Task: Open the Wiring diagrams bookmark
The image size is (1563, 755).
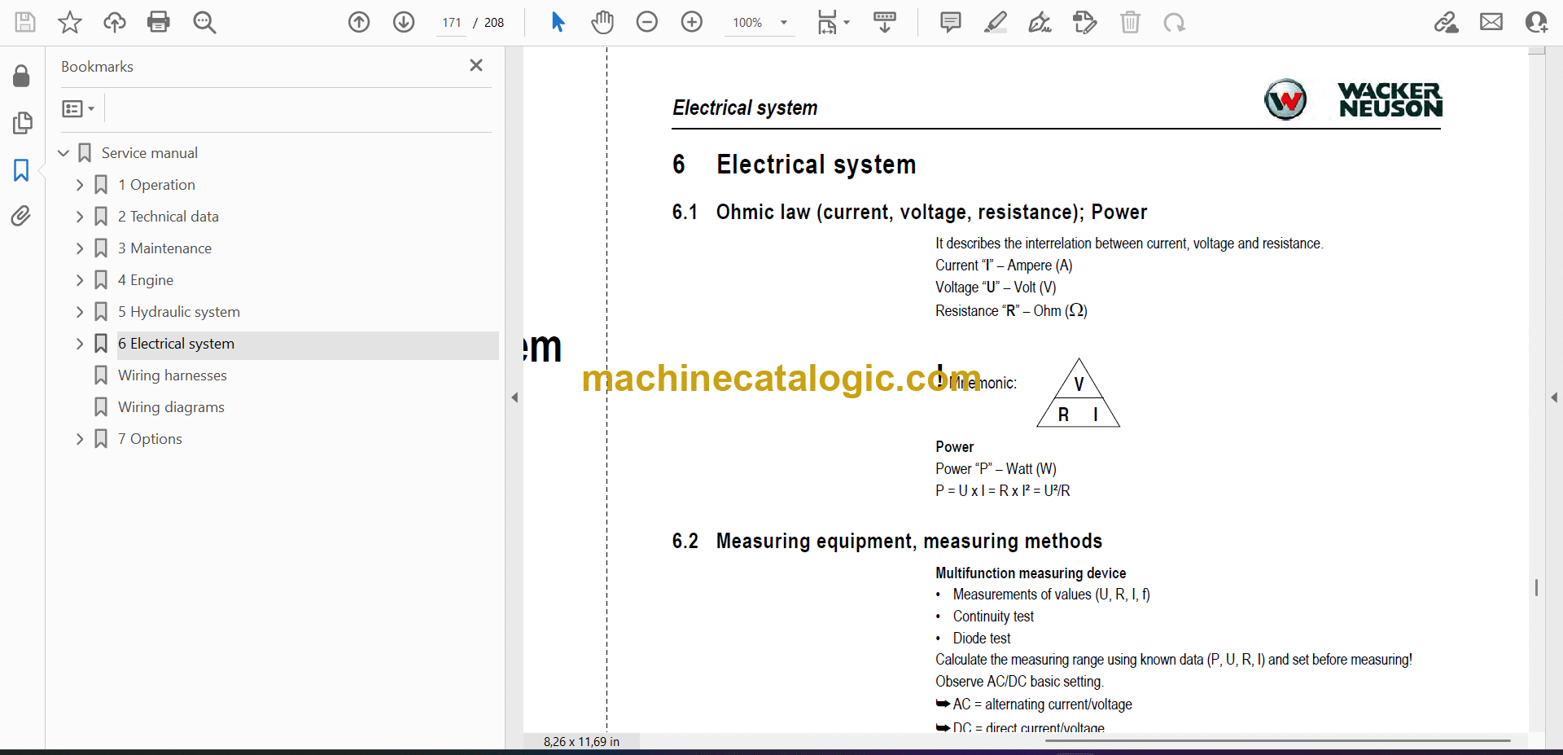Action: click(171, 407)
